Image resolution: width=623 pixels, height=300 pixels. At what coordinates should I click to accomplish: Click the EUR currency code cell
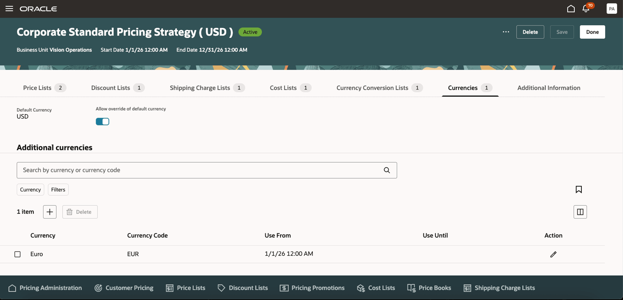tap(133, 254)
